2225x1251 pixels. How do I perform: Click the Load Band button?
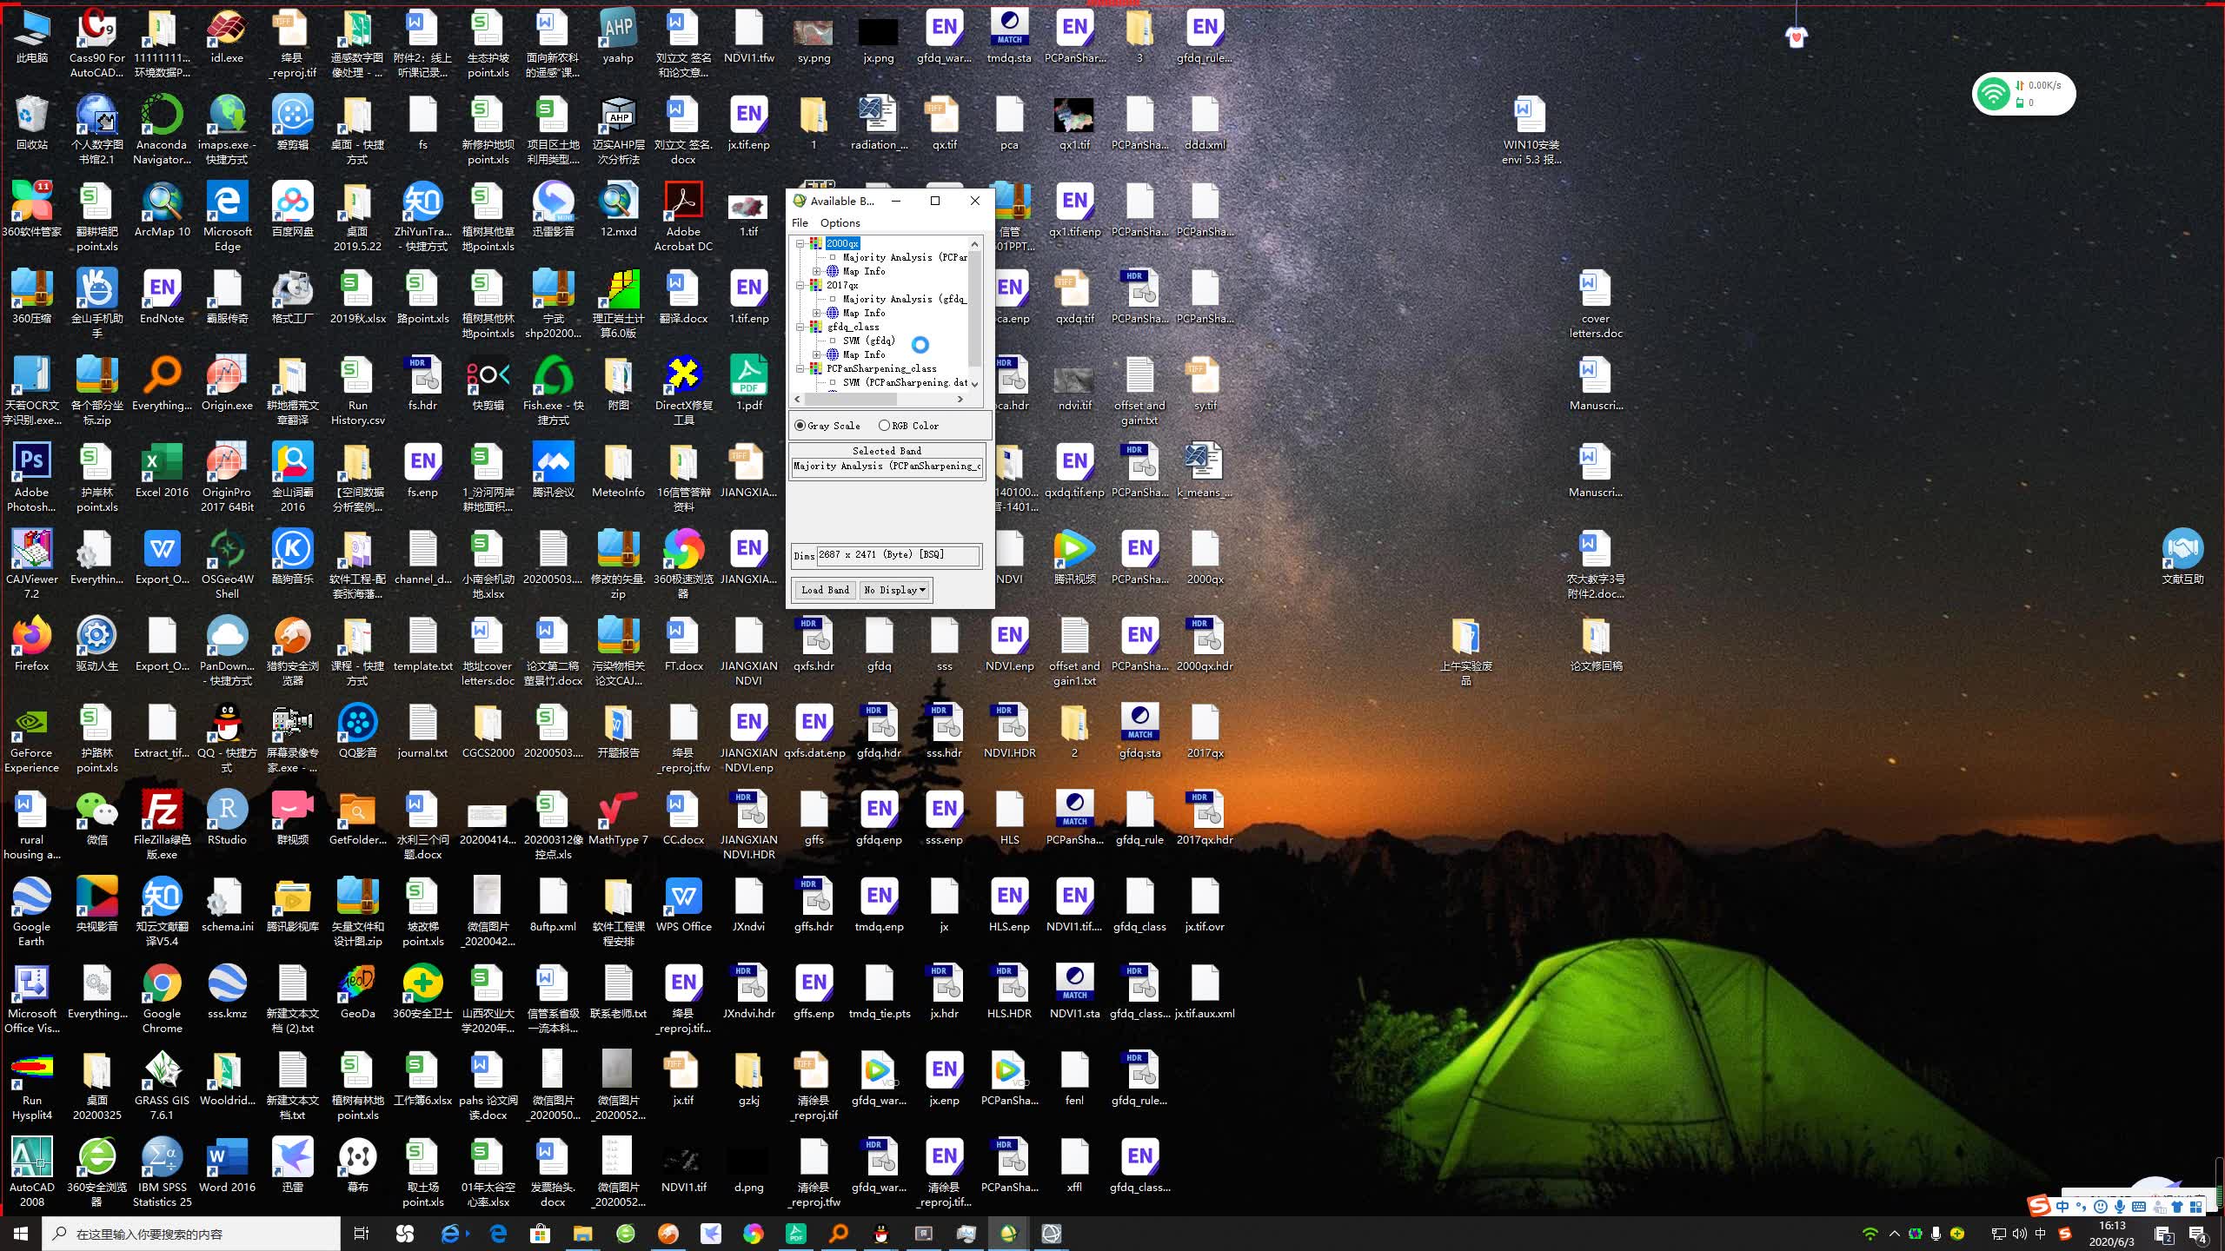pyautogui.click(x=825, y=590)
